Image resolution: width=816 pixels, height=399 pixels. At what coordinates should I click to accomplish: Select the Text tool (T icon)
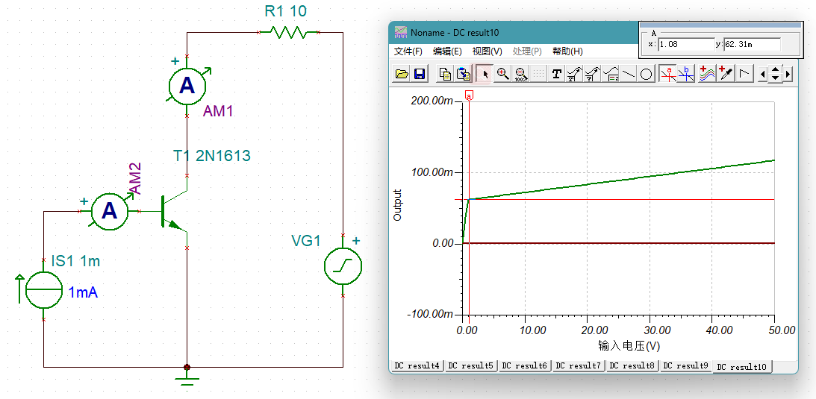point(556,74)
